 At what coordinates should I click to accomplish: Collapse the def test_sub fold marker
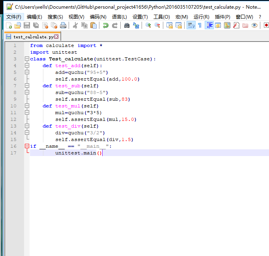coord(27,86)
